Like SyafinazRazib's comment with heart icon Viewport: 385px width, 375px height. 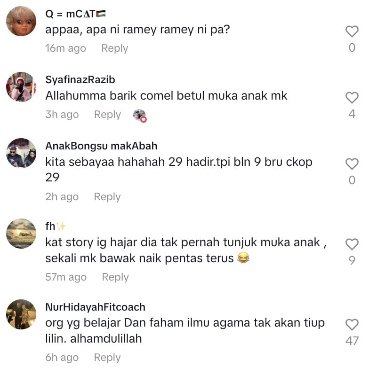(x=352, y=98)
